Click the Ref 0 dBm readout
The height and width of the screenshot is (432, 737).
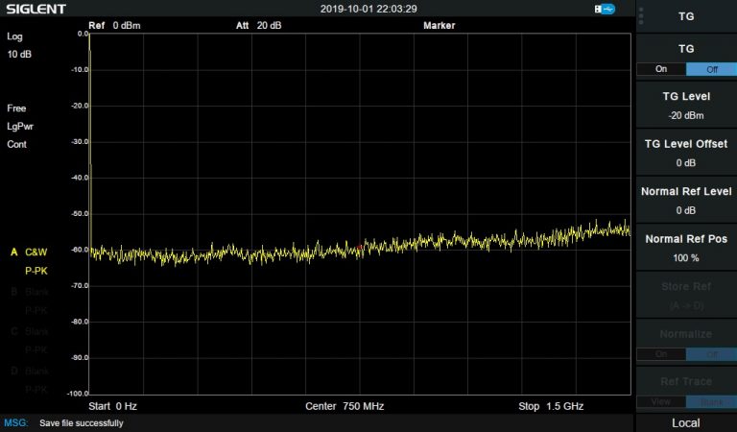114,25
